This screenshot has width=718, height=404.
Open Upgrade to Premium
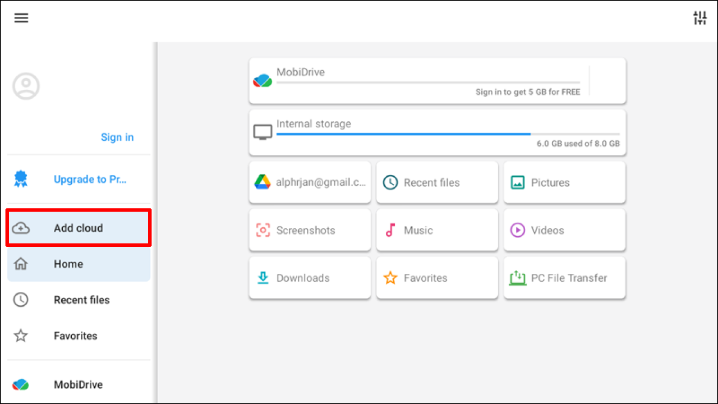point(90,179)
